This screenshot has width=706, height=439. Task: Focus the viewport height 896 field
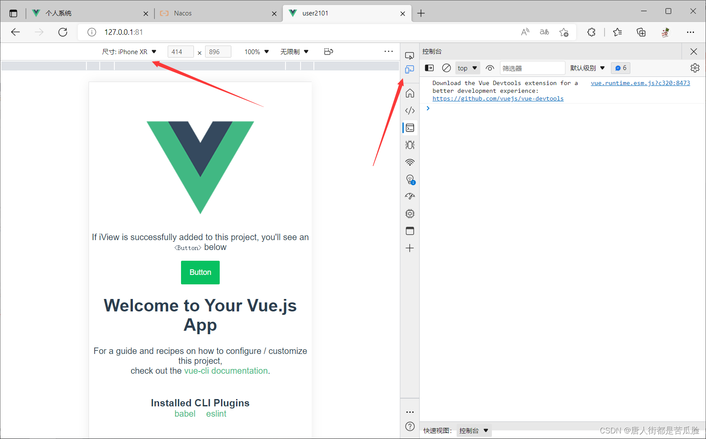218,52
